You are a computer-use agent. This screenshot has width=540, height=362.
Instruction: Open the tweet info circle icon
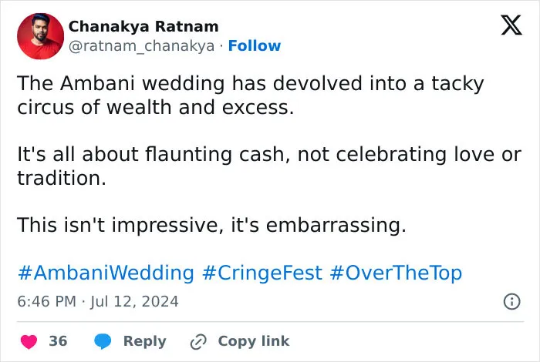[x=511, y=301]
